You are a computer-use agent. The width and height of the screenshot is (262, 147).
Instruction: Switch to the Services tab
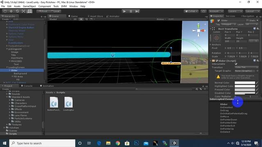230,16
